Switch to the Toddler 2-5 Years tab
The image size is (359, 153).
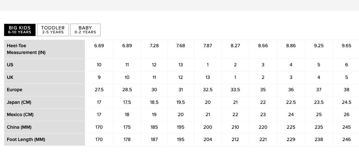53,30
